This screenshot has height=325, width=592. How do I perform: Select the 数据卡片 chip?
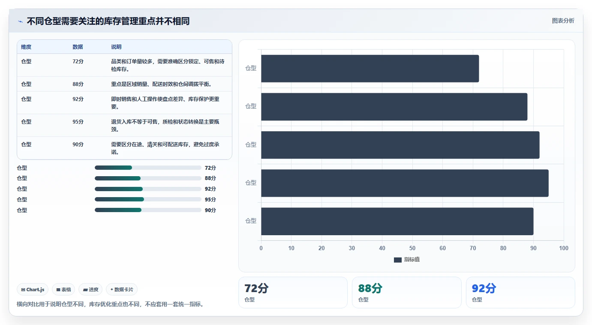click(122, 290)
